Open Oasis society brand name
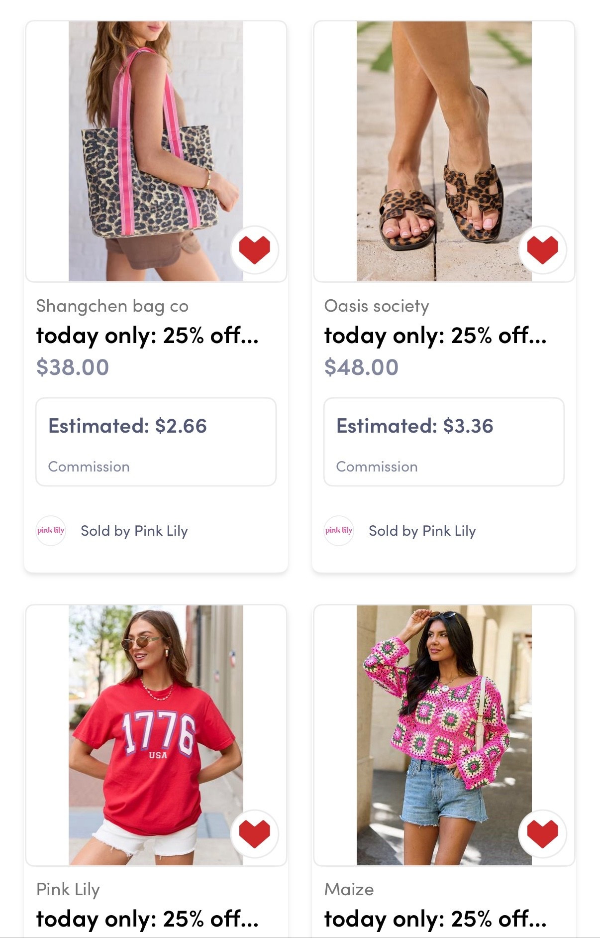The height and width of the screenshot is (938, 600). pos(377,306)
